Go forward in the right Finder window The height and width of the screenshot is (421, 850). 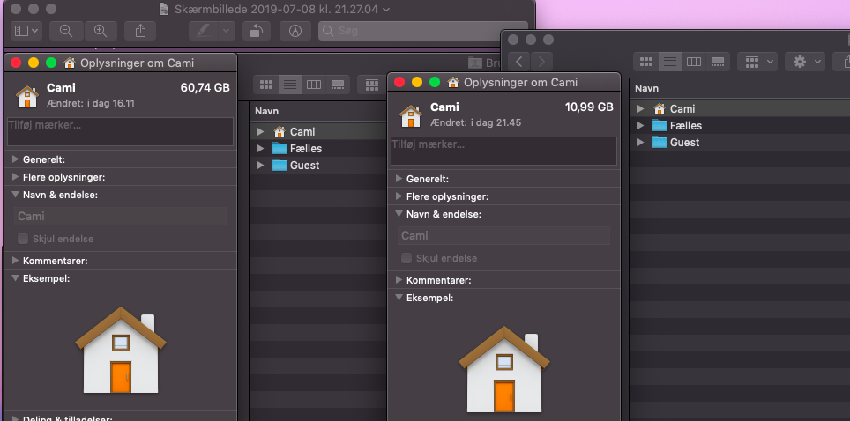[541, 62]
